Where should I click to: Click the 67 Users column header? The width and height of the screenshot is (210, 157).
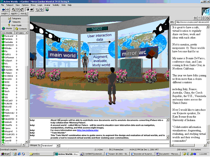(20, 33)
